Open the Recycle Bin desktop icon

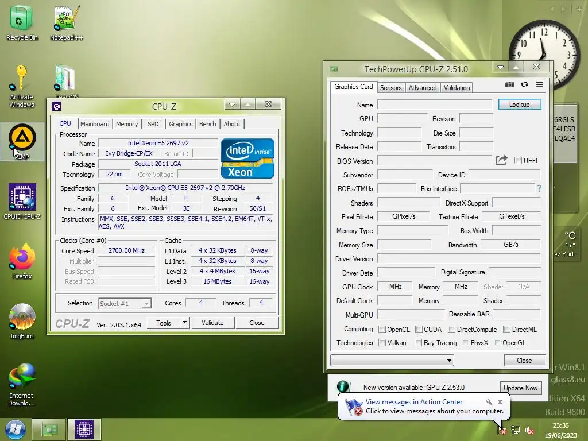[x=21, y=23]
